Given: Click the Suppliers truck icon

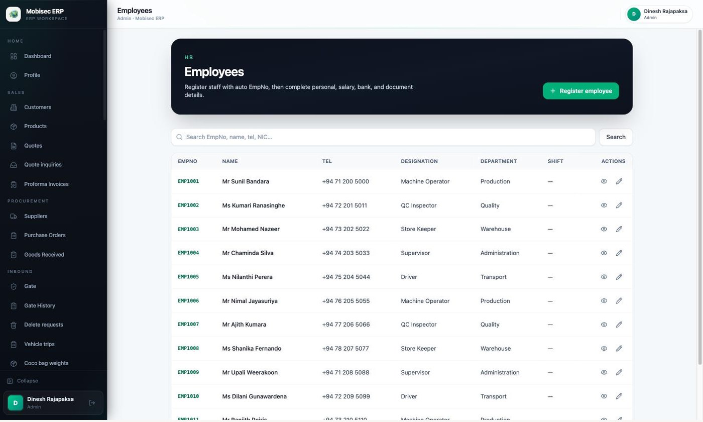Looking at the screenshot, I should [14, 217].
